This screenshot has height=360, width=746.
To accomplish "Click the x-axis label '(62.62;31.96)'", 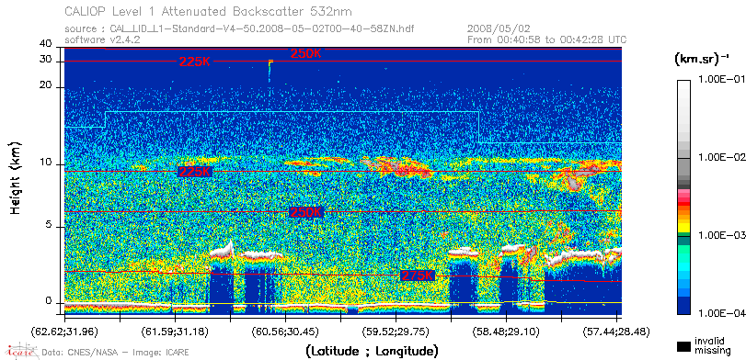I will click(x=65, y=331).
